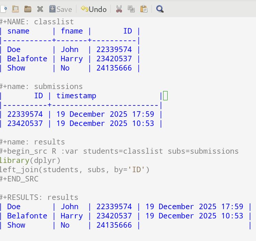Click the separator row of classlist table
The width and height of the screenshot is (256, 241).
70,40
